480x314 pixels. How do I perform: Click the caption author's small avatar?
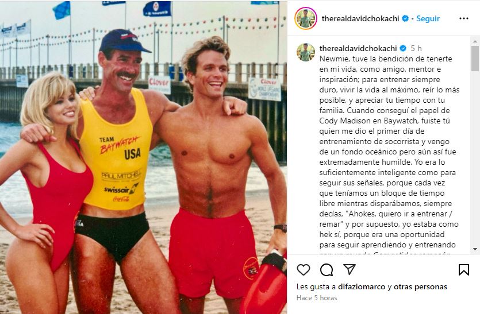coord(305,52)
